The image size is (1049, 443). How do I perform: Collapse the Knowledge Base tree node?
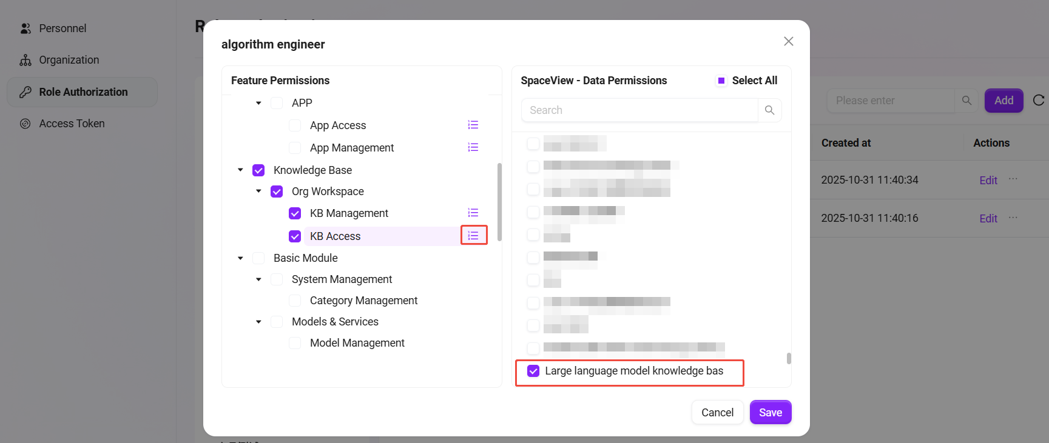pyautogui.click(x=240, y=170)
